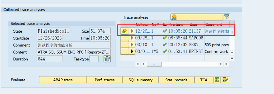Click row selector button for 03/10 row
Viewport: 274px width, 94px height.
pos(125,44)
